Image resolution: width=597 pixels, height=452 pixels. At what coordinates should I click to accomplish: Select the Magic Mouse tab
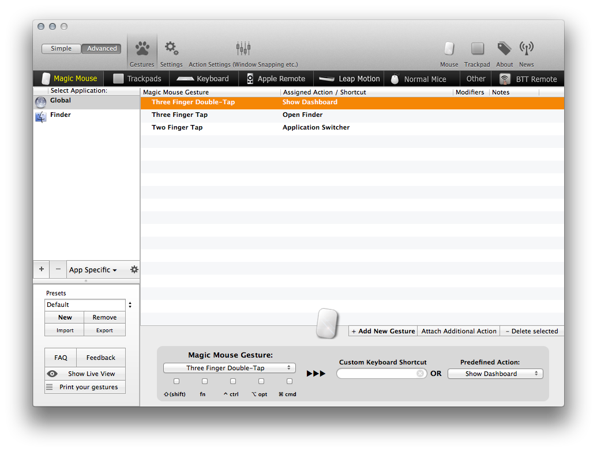(70, 79)
